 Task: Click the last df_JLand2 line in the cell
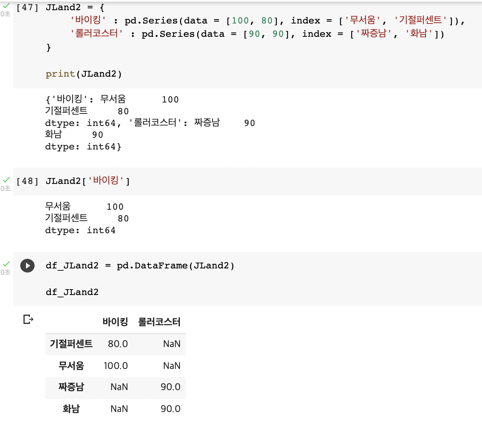click(72, 292)
